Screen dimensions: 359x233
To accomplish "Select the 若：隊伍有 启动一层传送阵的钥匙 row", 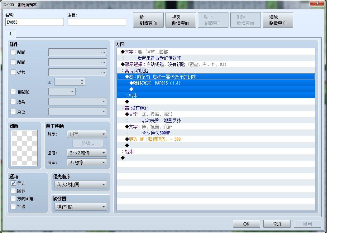I will (216, 77).
